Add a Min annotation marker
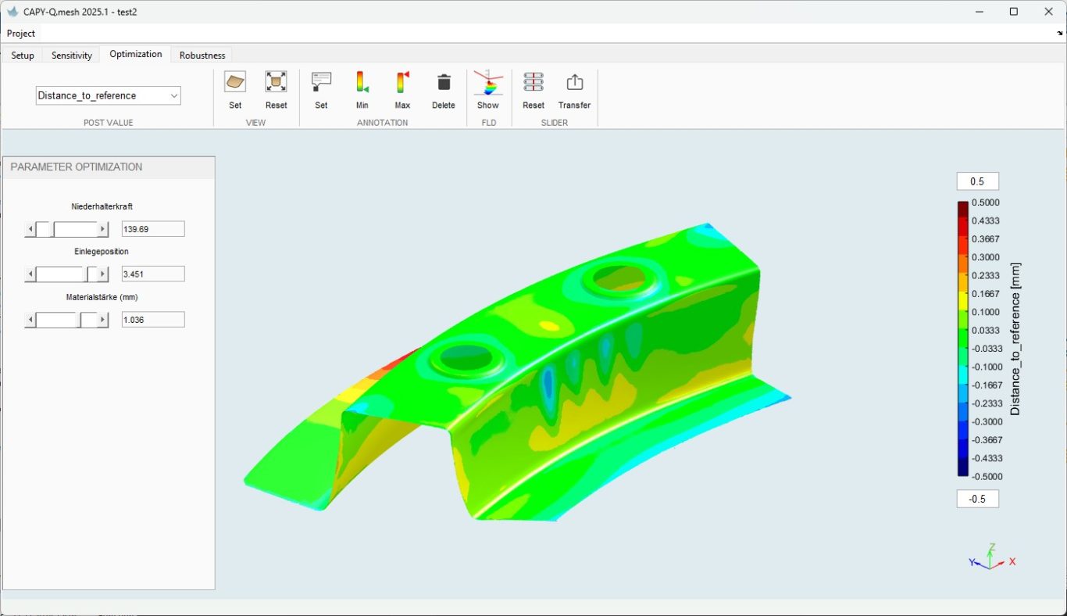Screen dimensions: 1067x616 tap(362, 82)
